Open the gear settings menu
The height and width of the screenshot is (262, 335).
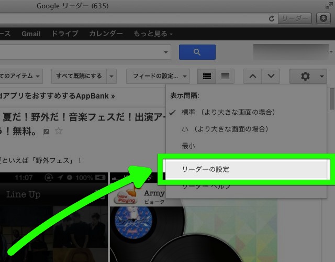click(x=308, y=76)
